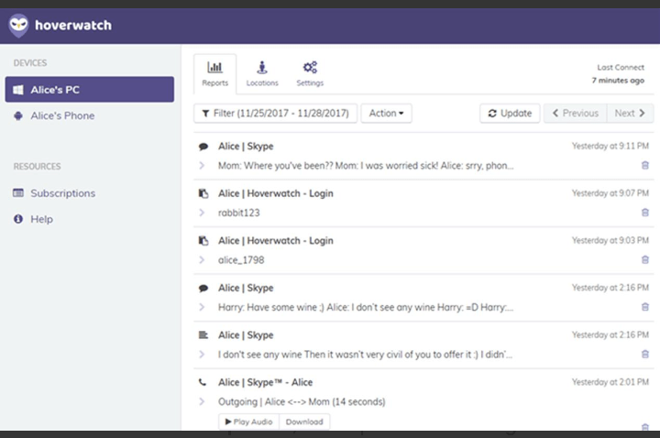Open the Settings tab

pos(310,73)
